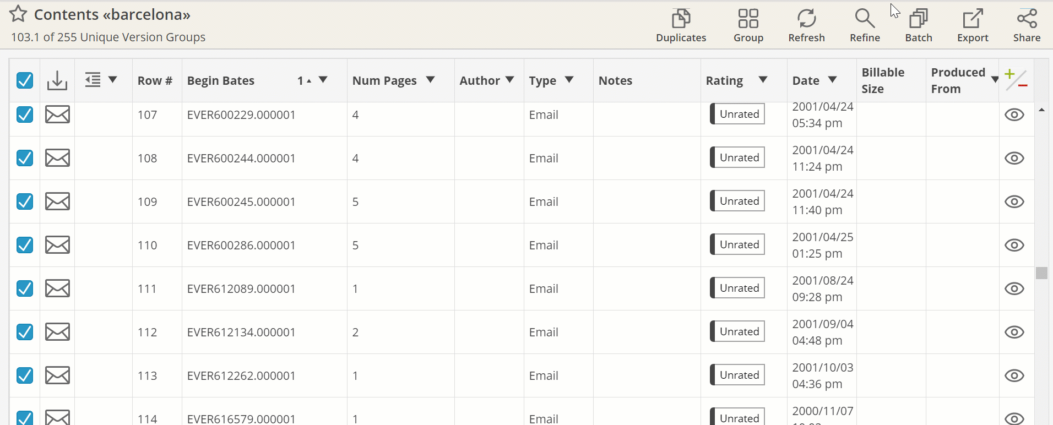
Task: Uncheck the checkbox for row 109
Action: click(25, 201)
